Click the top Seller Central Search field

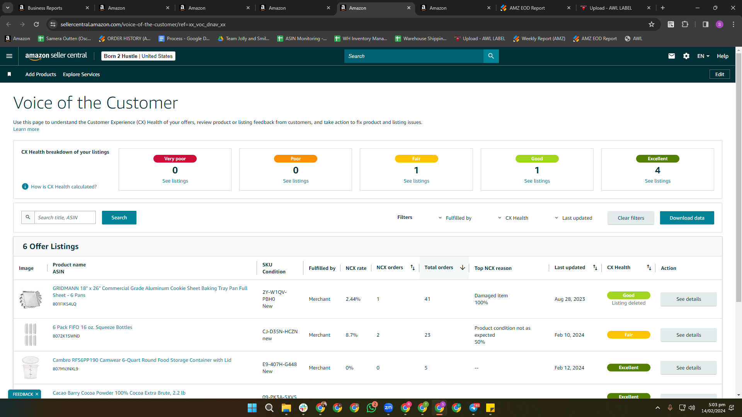coord(414,56)
